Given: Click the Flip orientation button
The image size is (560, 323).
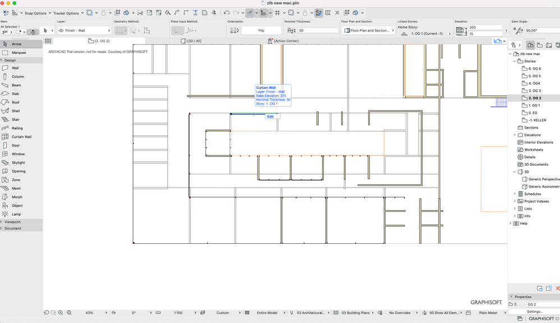Looking at the screenshot, I should click(261, 31).
